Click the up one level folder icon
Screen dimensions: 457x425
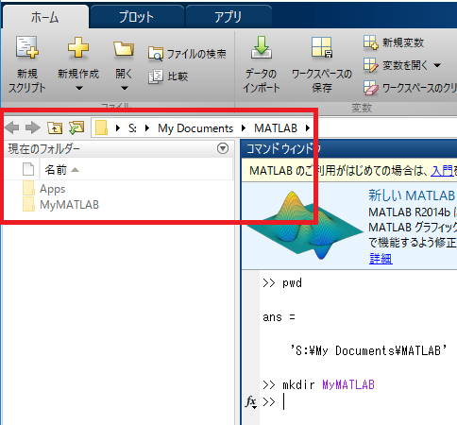(55, 127)
